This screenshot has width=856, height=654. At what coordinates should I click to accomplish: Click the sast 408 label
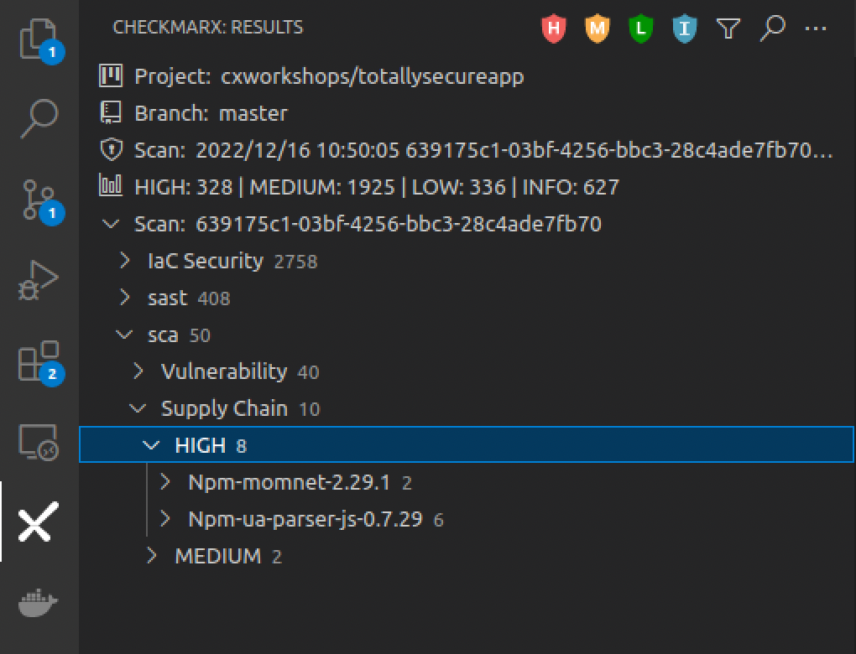tap(189, 298)
